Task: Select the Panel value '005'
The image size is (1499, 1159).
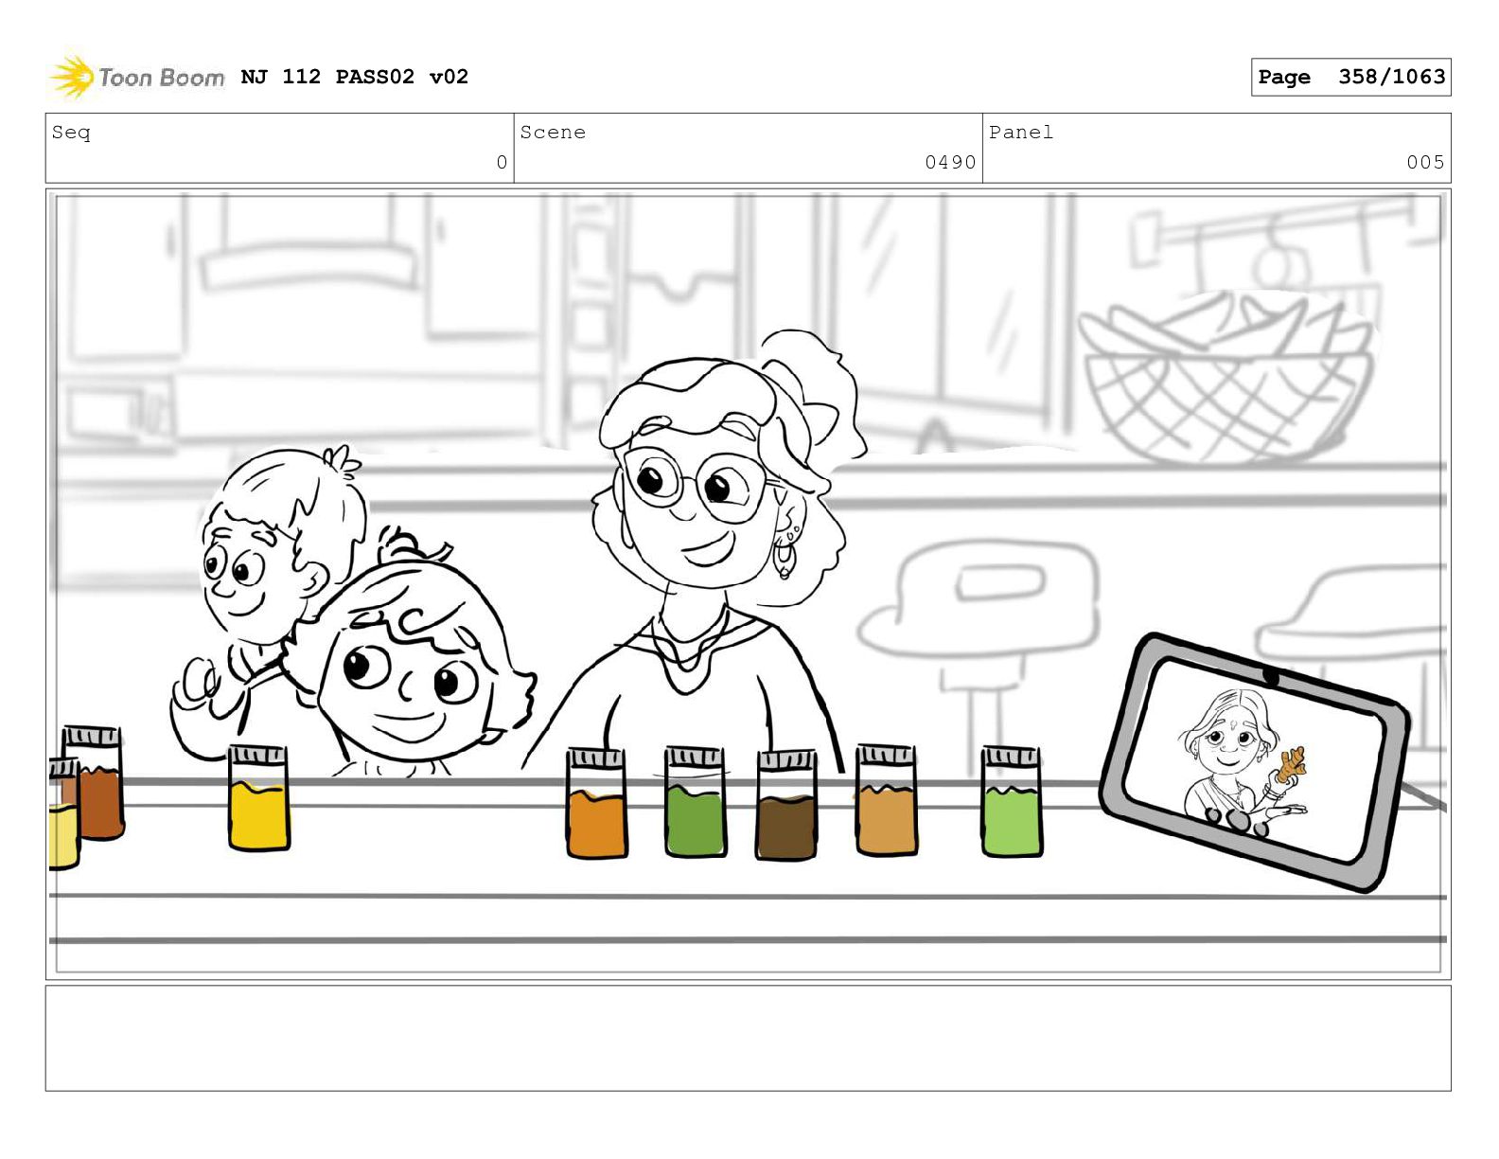Action: click(x=1425, y=163)
